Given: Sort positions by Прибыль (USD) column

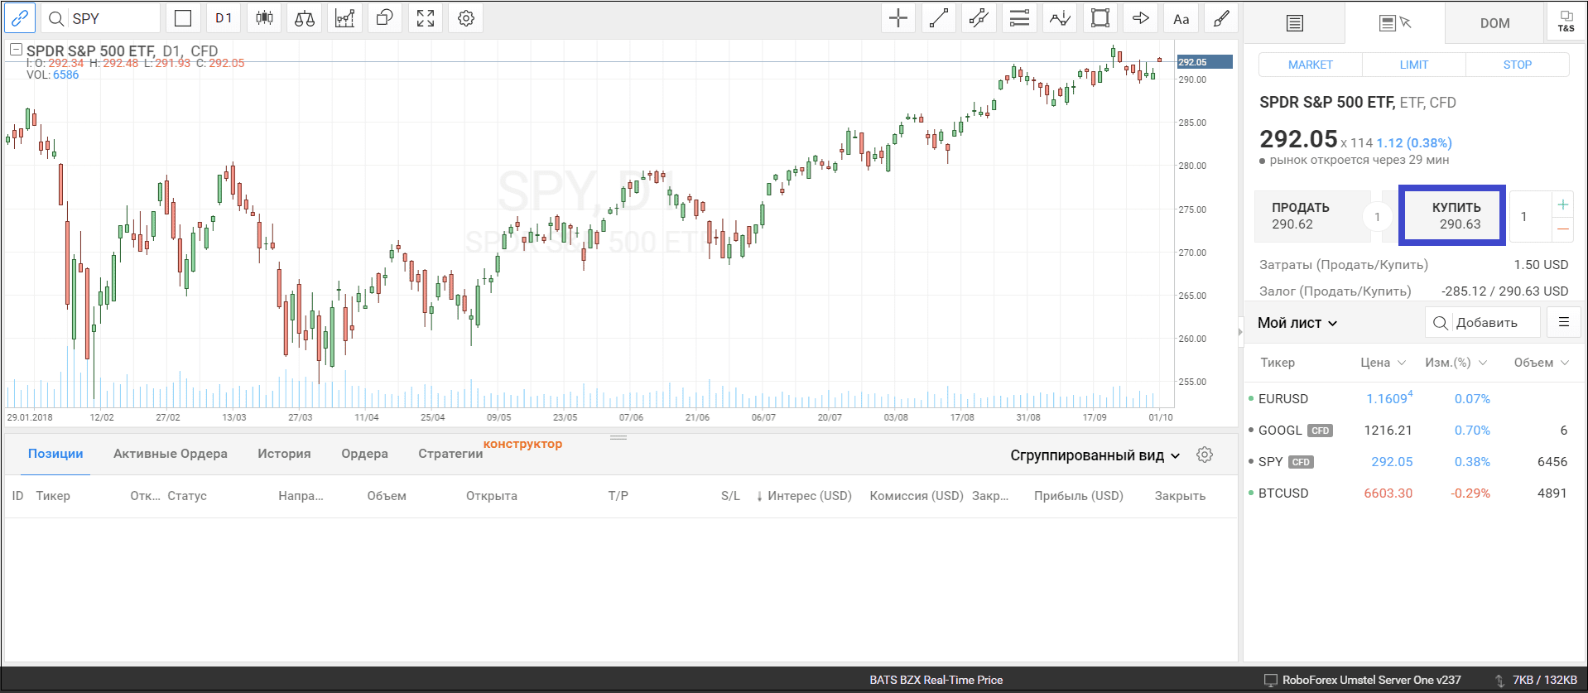Looking at the screenshot, I should tap(1078, 495).
